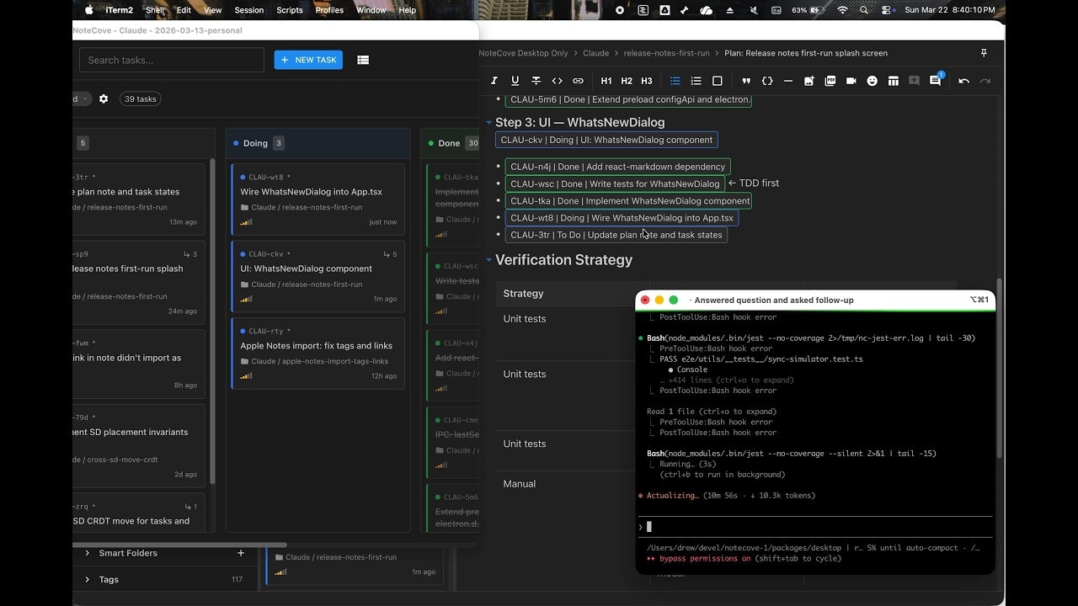Open task chip CLAU-tka Implement WhatsNewDialog component
This screenshot has height=606, width=1078.
pos(630,201)
